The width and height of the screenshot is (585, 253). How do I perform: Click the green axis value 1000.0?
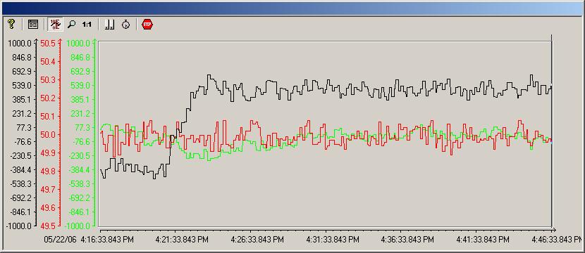coord(78,43)
